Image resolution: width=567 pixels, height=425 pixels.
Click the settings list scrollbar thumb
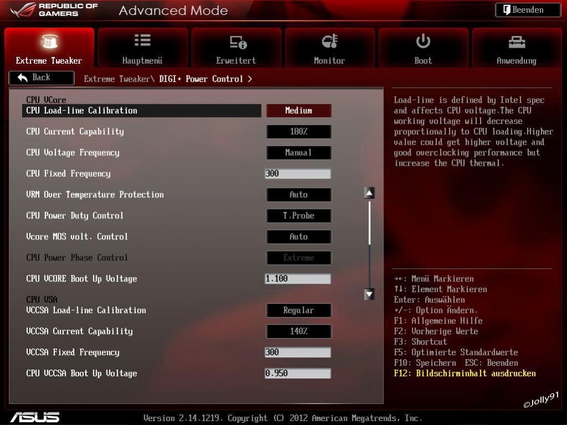[369, 223]
